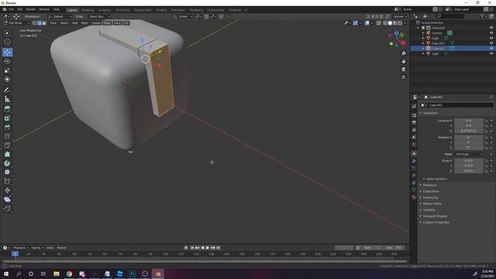Enable face select mode
496x279 pixels.
[x=44, y=23]
